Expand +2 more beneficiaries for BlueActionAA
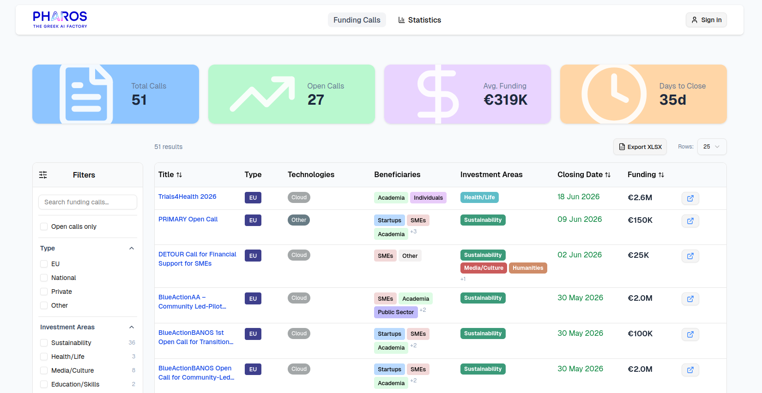The image size is (762, 393). [423, 310]
